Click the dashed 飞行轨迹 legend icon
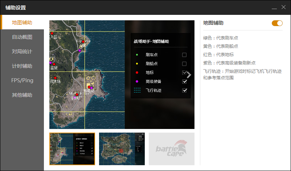Image resolution: width=291 pixels, height=171 pixels. pyautogui.click(x=137, y=90)
